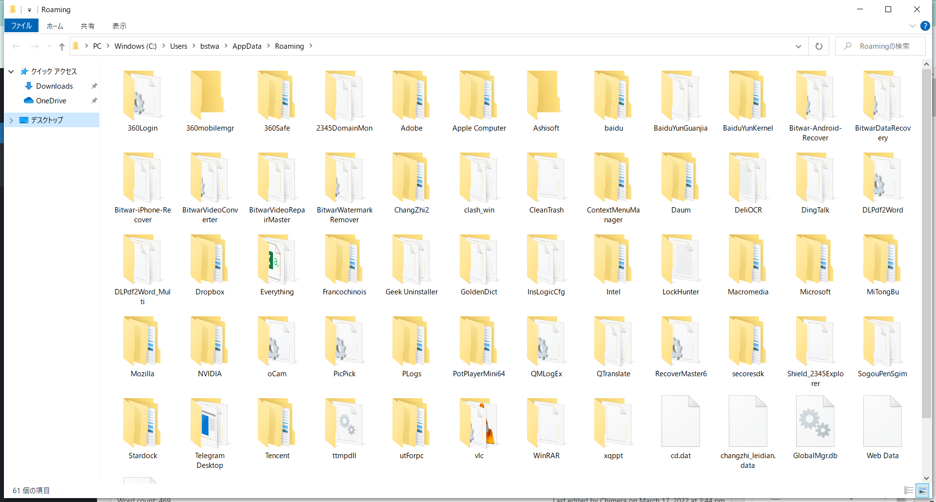Expand the ribbon with the chevron
Screen dimensions: 936x502
[913, 26]
